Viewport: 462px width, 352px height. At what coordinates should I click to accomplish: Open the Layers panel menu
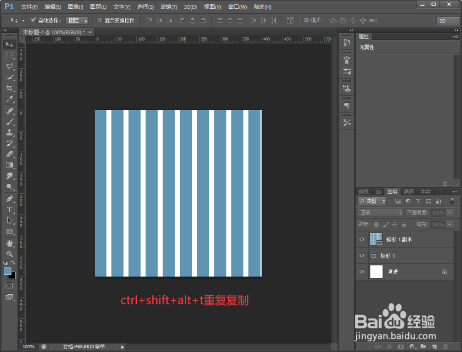(455, 192)
